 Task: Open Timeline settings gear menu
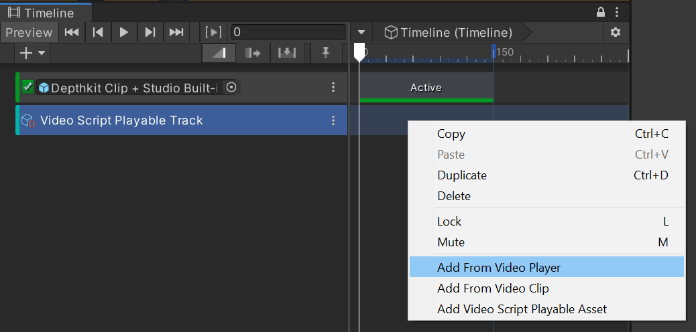pos(615,32)
